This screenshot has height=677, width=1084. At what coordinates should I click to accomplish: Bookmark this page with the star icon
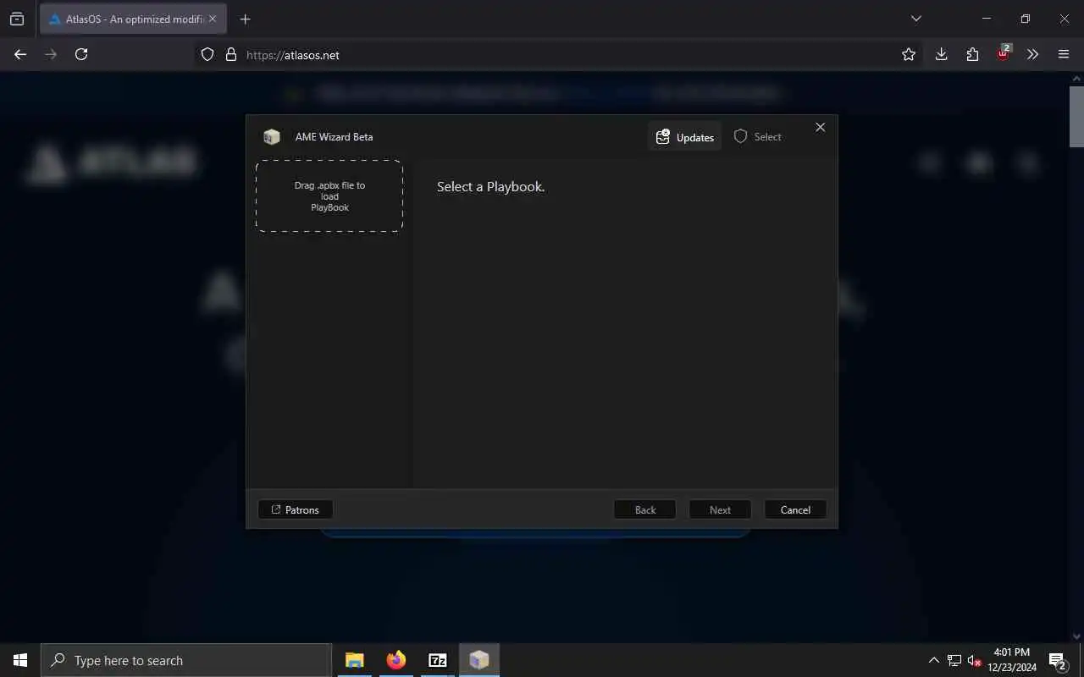click(x=909, y=54)
